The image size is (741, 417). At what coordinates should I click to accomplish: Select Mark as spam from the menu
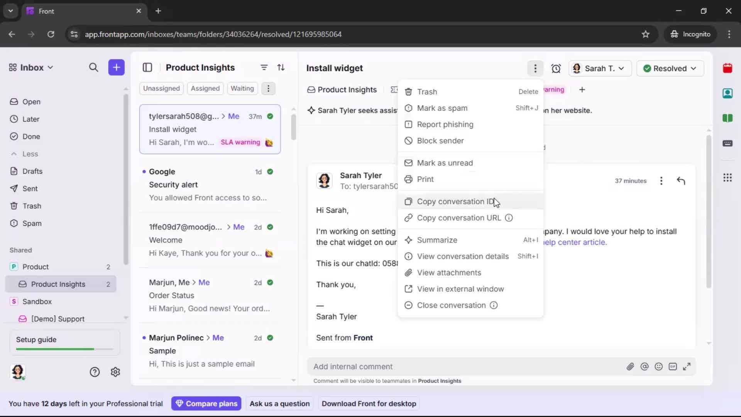coord(443,108)
